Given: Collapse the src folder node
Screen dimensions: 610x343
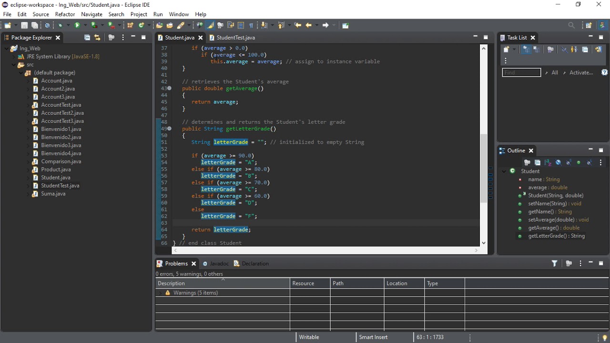Looking at the screenshot, I should pos(14,65).
